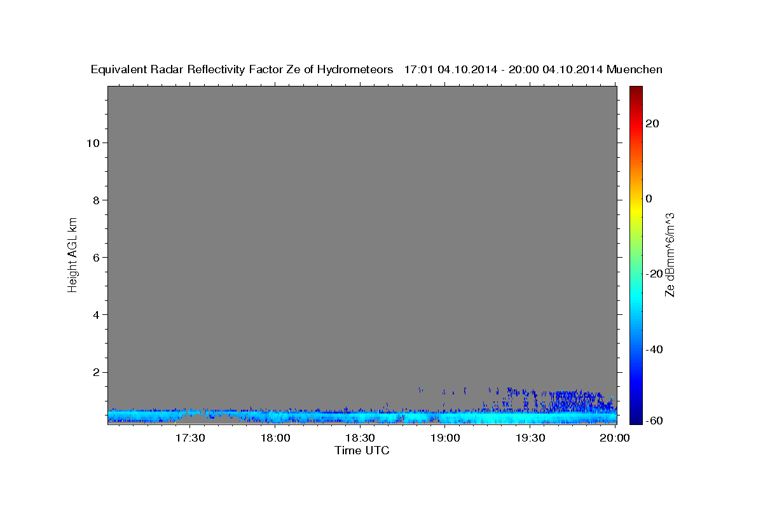Click the 20:00 time tick label
Image resolution: width=763 pixels, height=509 pixels.
tap(615, 438)
